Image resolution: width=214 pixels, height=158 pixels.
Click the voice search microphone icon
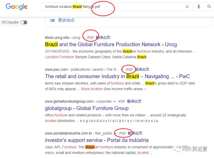coord(199,6)
